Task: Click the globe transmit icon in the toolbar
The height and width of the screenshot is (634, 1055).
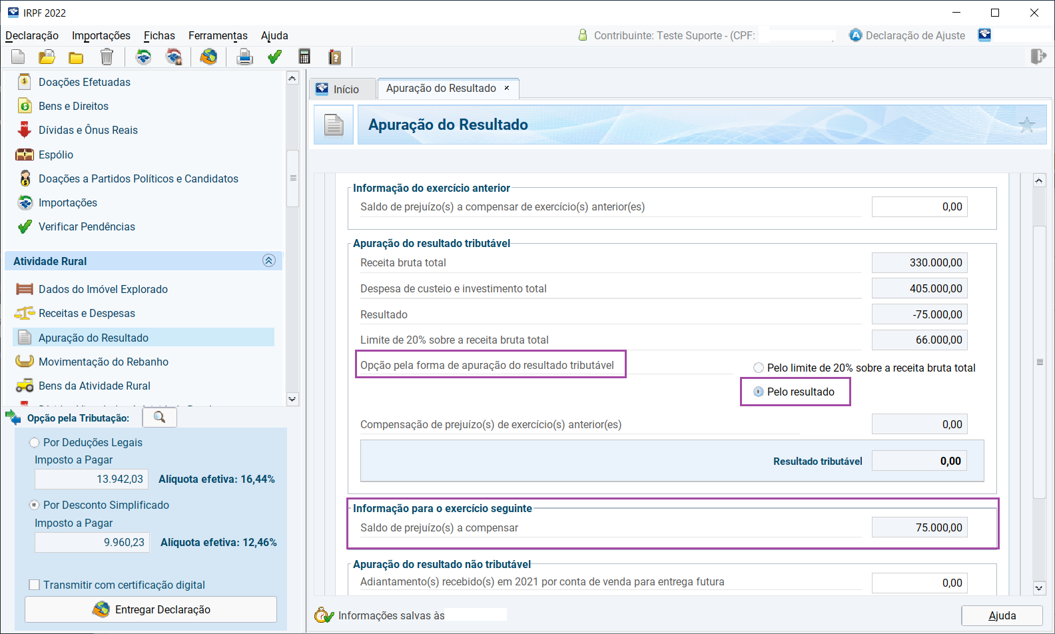Action: [x=208, y=57]
